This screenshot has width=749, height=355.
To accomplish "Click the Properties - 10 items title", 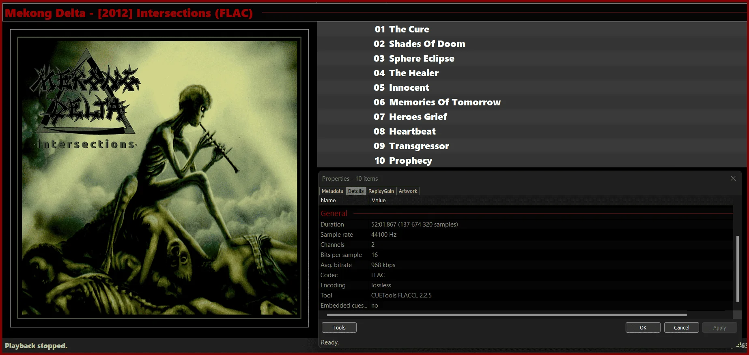I will [x=350, y=178].
